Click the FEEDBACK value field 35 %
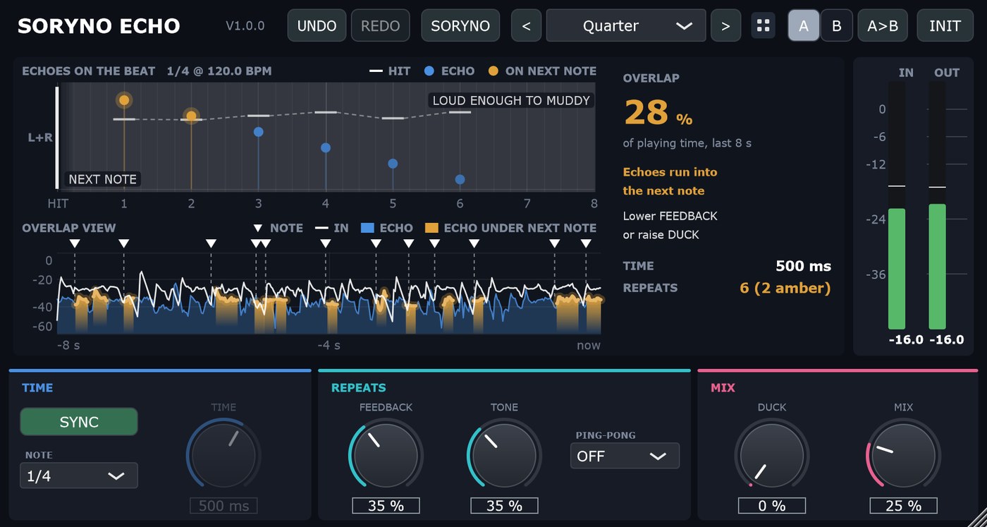This screenshot has height=527, width=987. [386, 505]
